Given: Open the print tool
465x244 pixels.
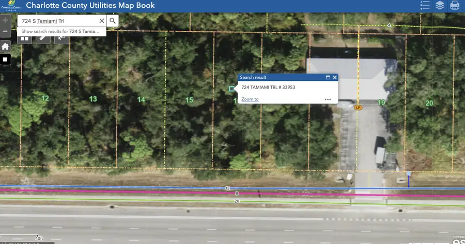Looking at the screenshot, I should tap(455, 5).
